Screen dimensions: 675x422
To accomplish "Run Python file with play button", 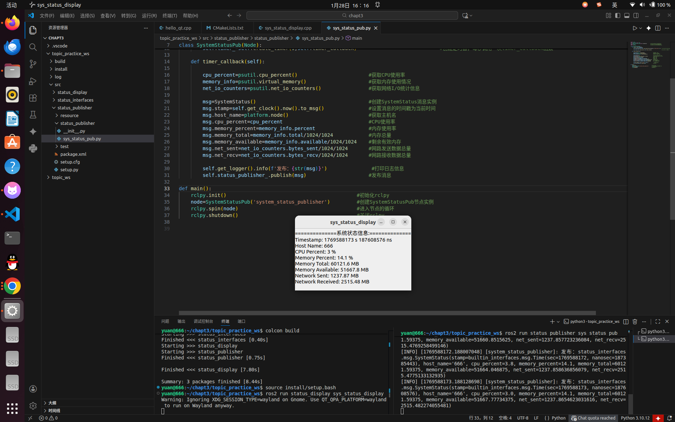I will 635,28.
